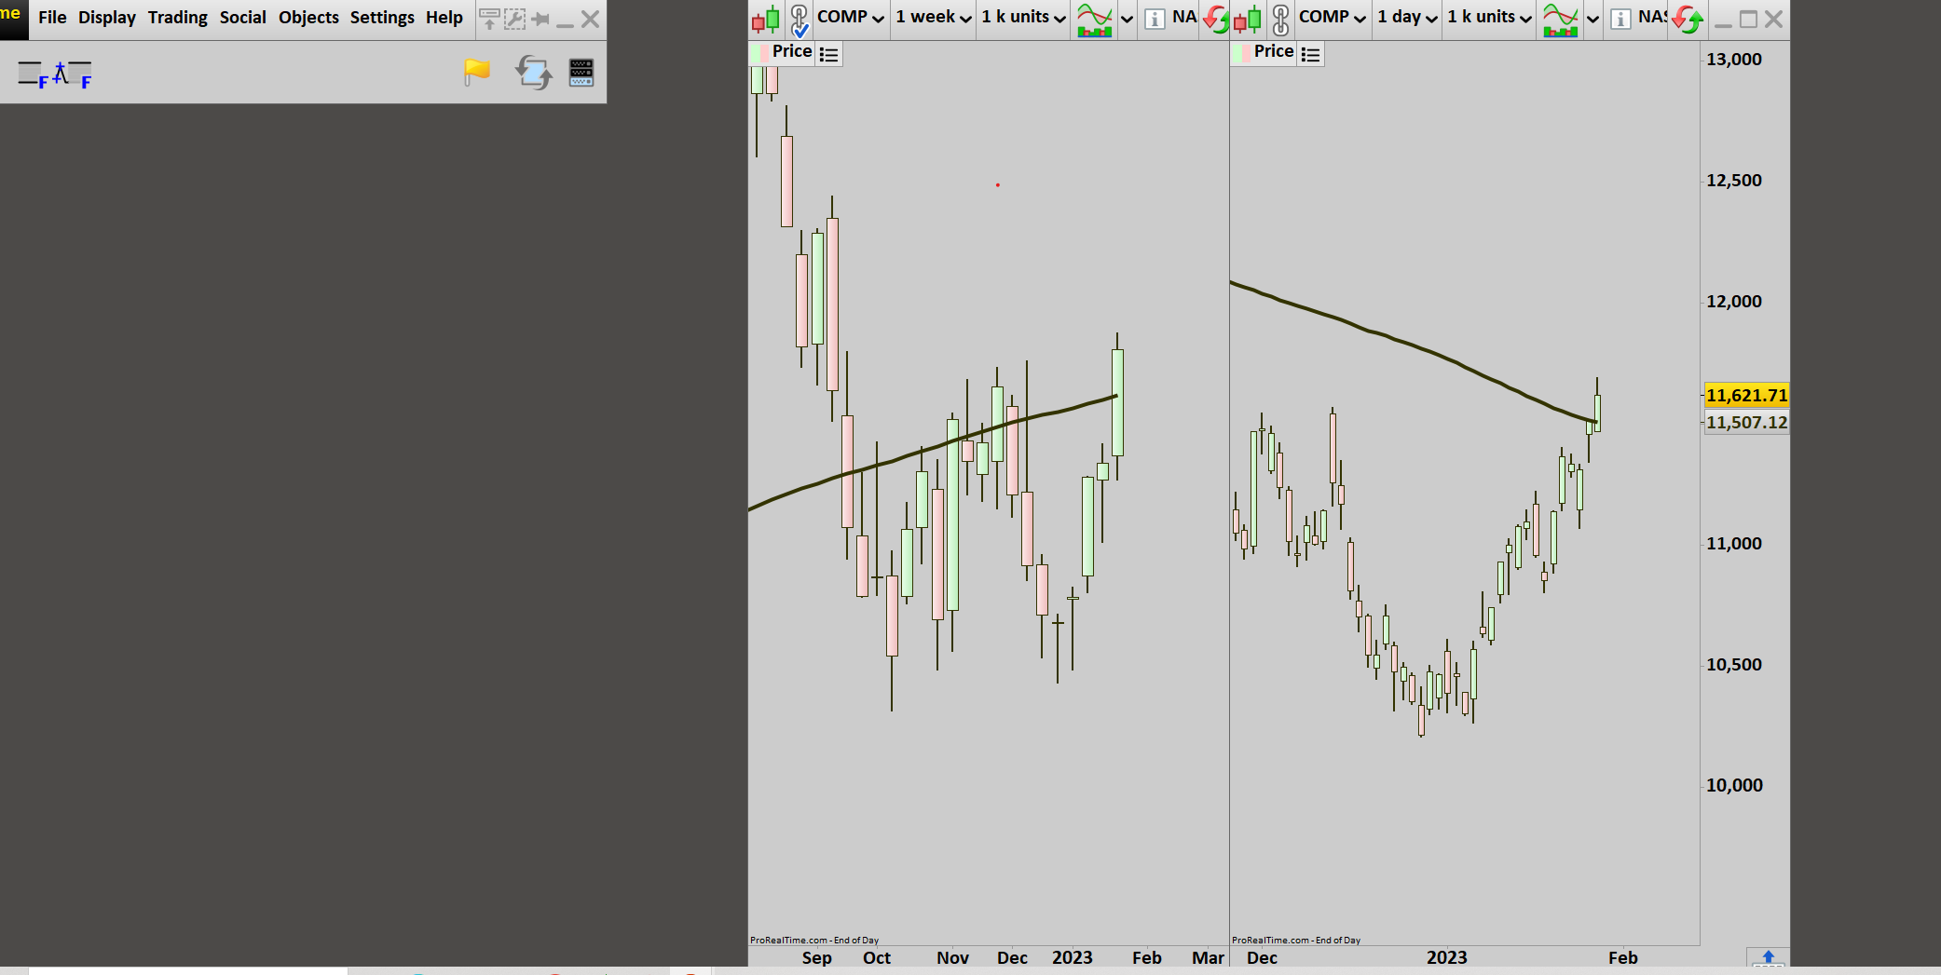1941x975 pixels.
Task: Click the first Fibonacci lines tool icon
Action: click(33, 74)
